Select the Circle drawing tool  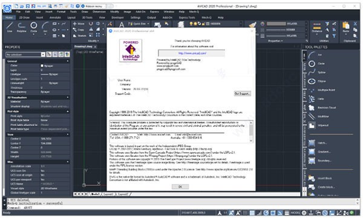33,27
